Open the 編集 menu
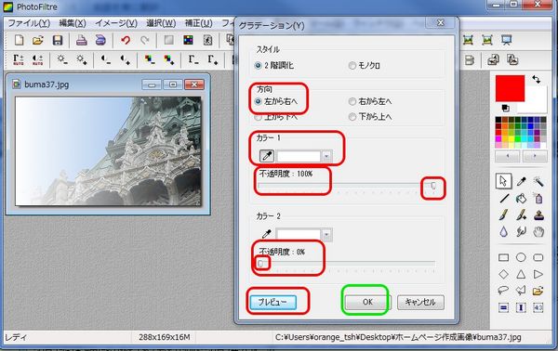558x351 pixels. pos(73,23)
